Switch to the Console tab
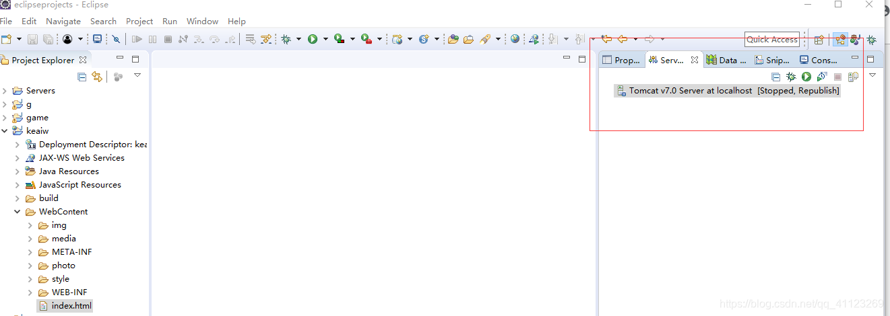Screen dimensions: 890x316 (818, 60)
